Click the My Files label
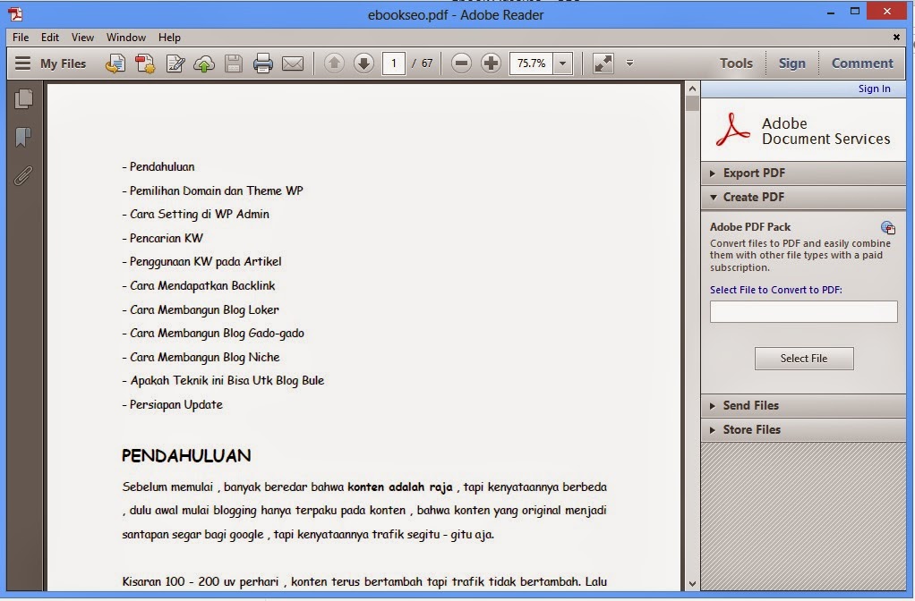The width and height of the screenshot is (915, 601). pos(63,63)
